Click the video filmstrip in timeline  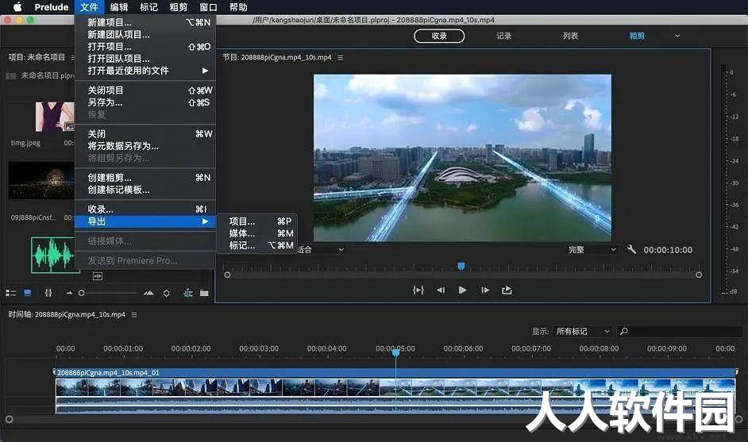point(395,388)
